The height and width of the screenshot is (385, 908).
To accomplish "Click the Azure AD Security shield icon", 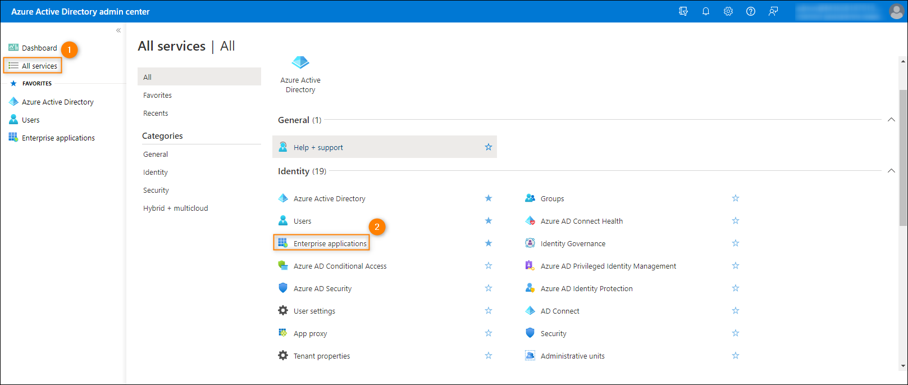I will [283, 288].
